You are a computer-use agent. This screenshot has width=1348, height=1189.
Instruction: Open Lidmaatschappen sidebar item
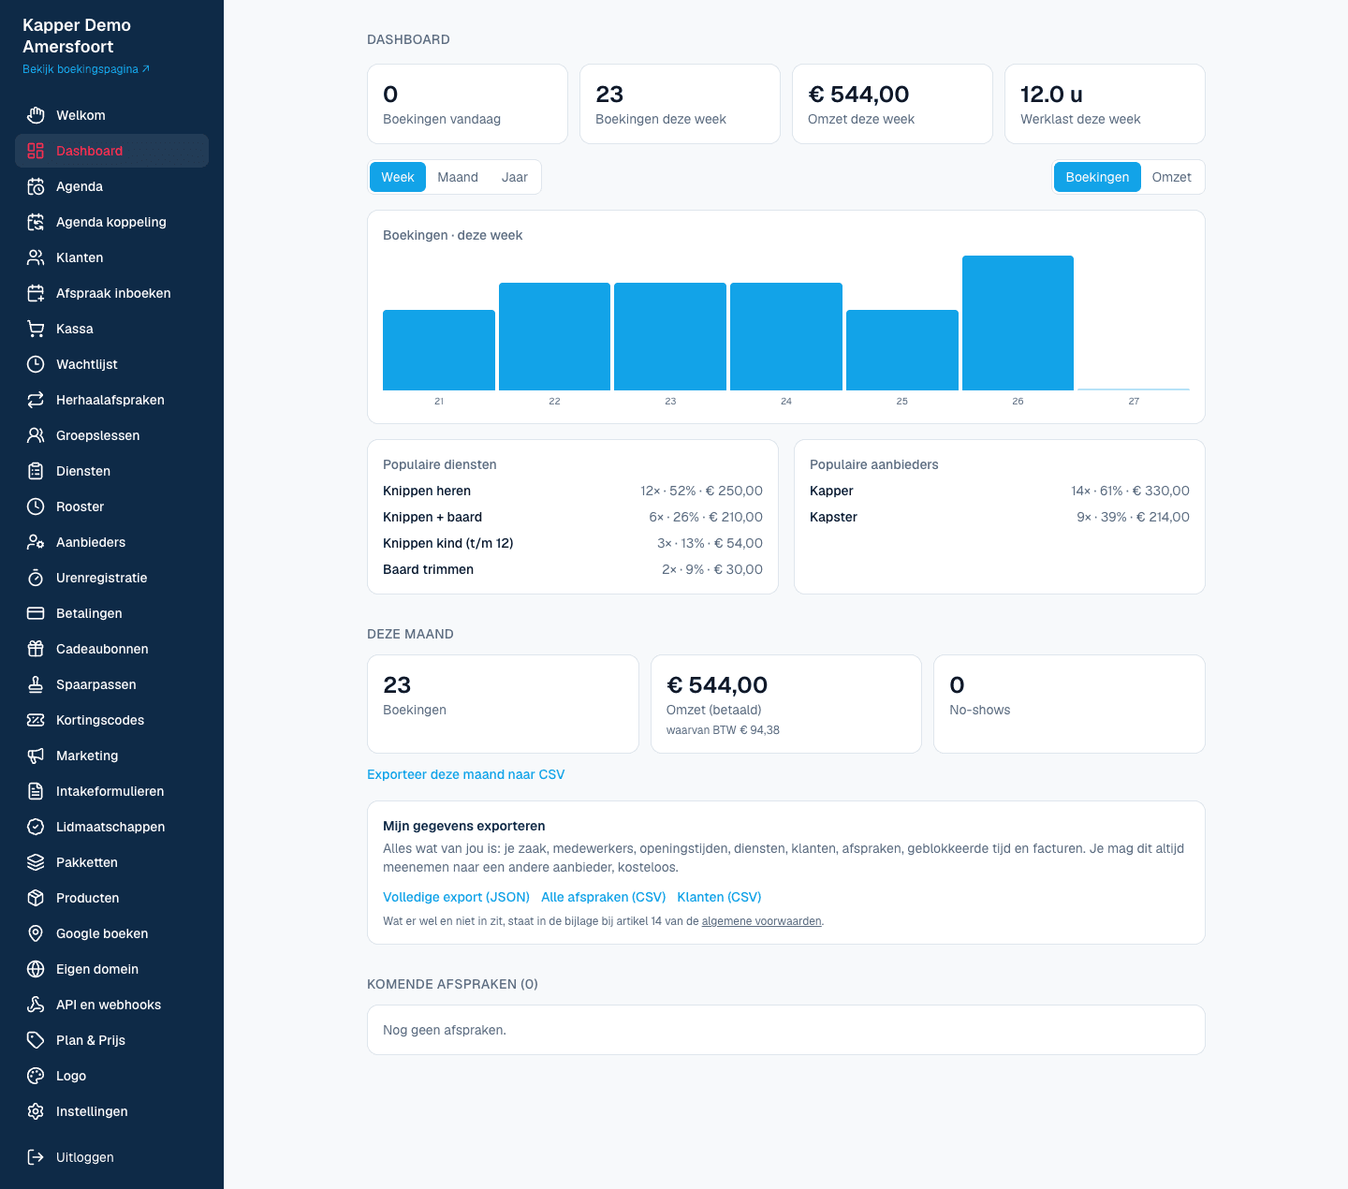[x=112, y=827]
